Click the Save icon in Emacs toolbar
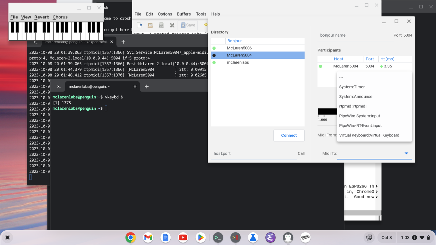This screenshot has height=245, width=436. pyautogui.click(x=187, y=25)
